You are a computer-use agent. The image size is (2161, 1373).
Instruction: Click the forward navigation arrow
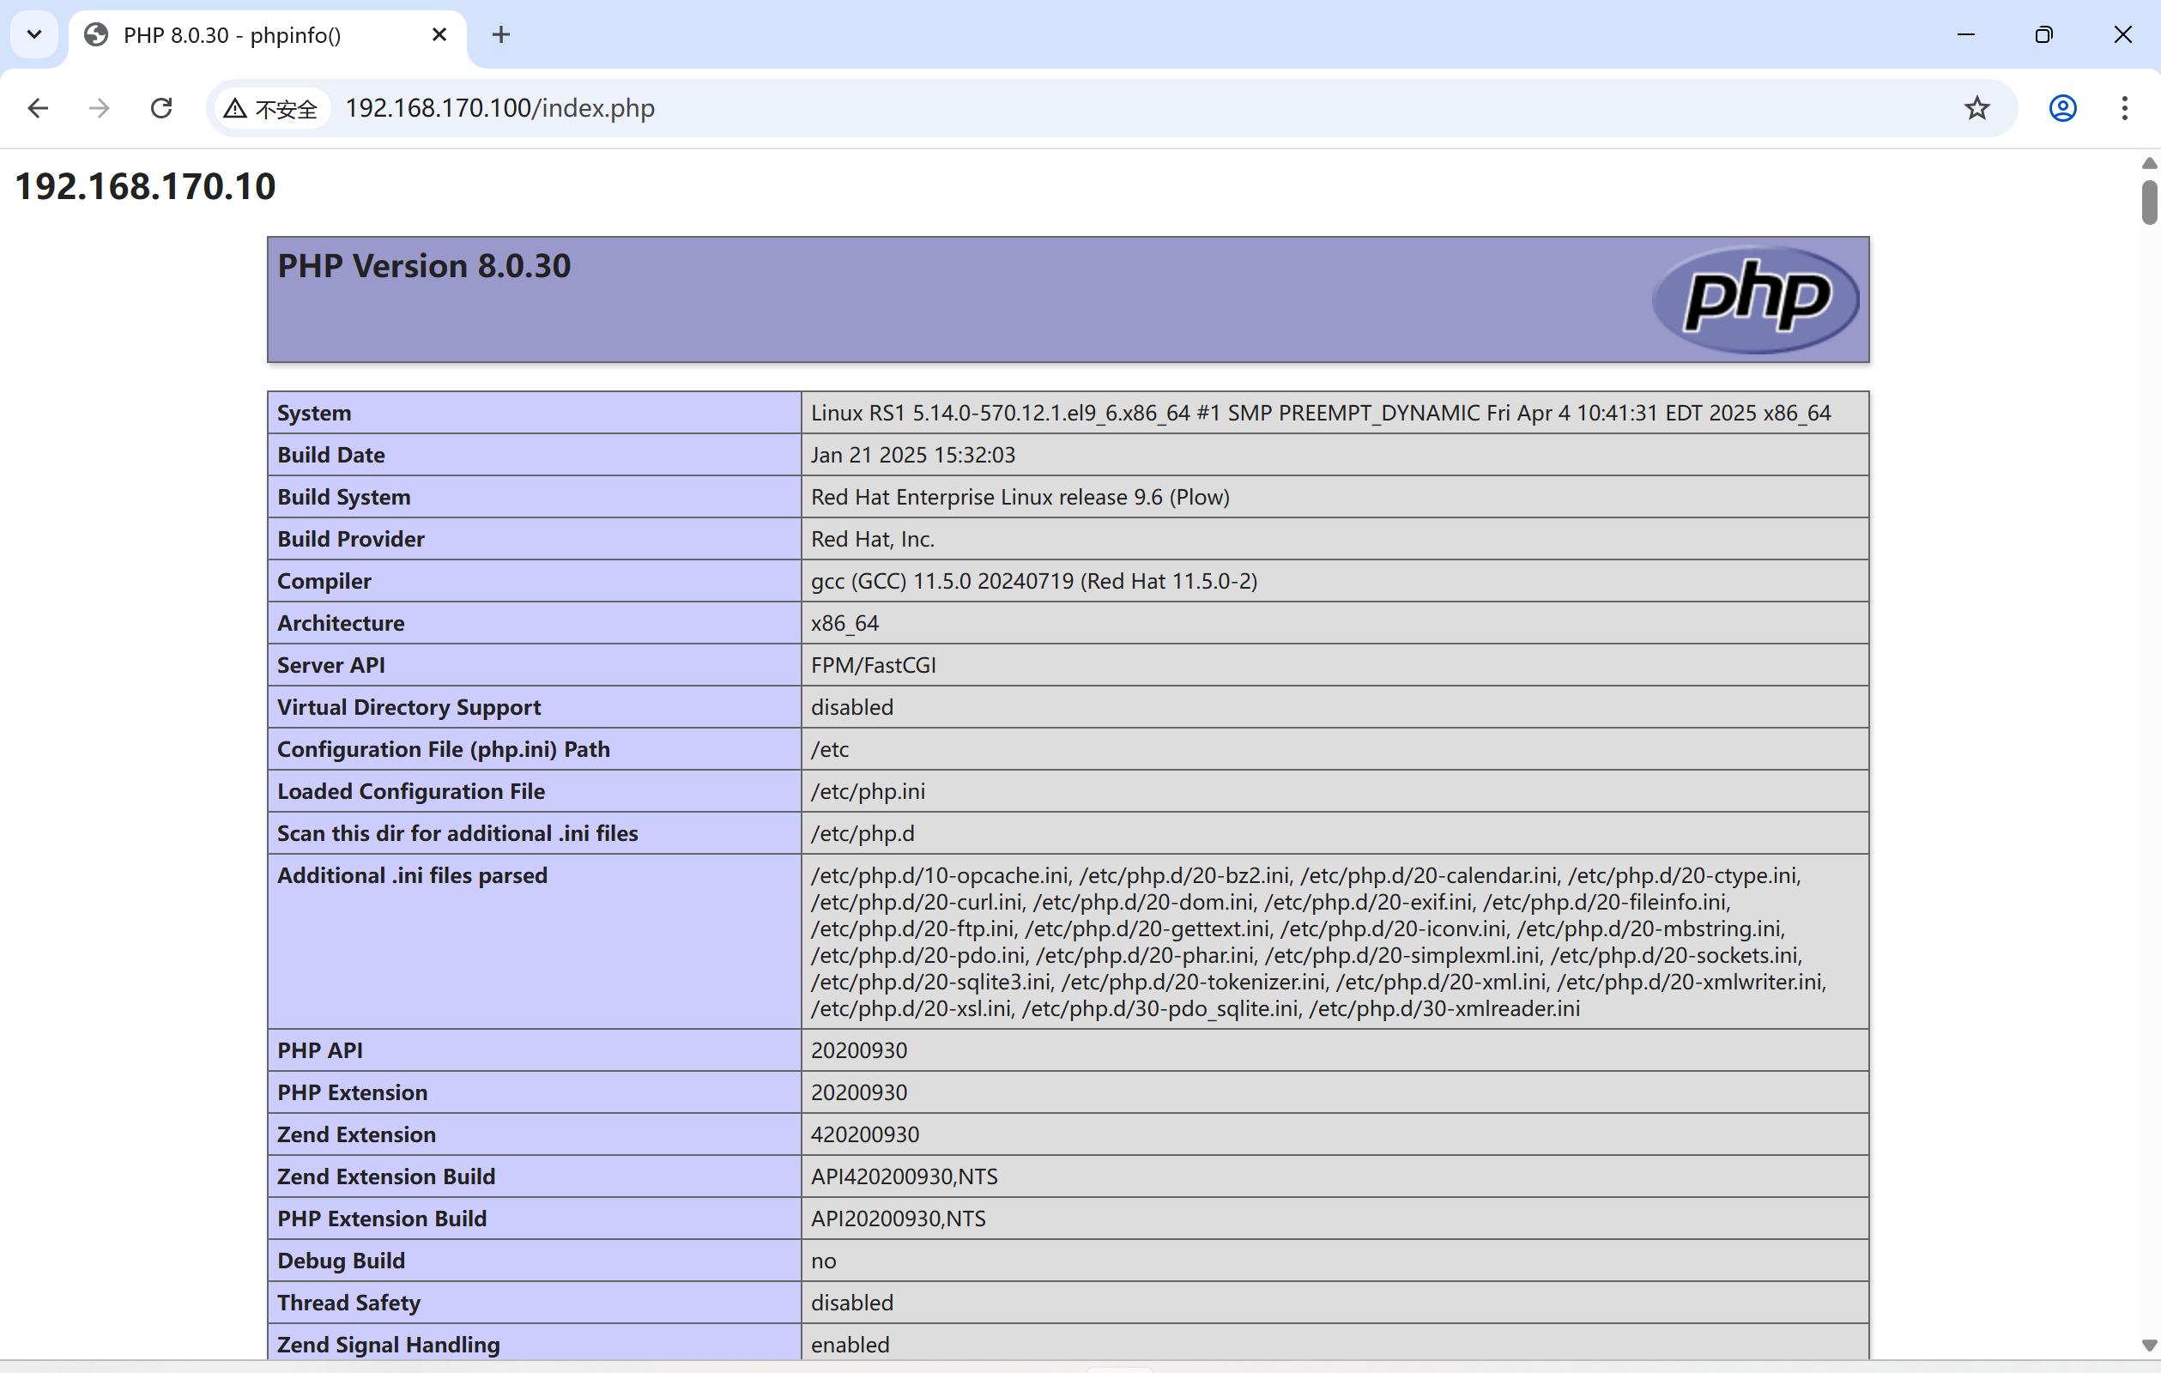click(100, 109)
